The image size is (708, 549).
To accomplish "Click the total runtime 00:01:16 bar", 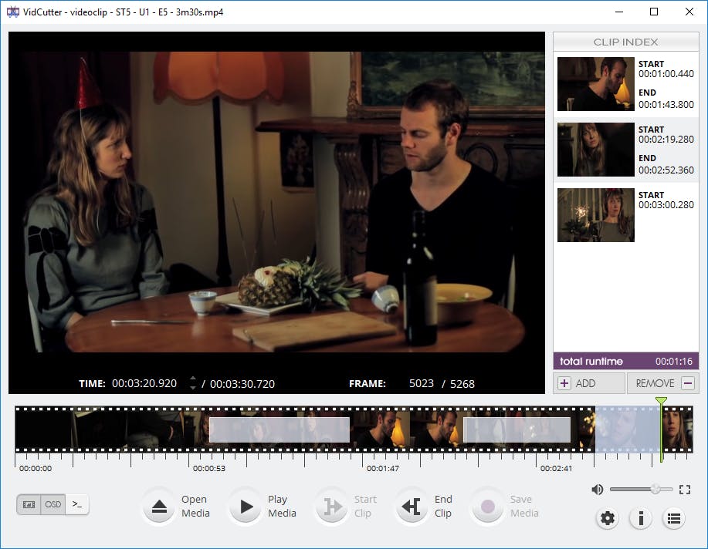I will (x=626, y=362).
